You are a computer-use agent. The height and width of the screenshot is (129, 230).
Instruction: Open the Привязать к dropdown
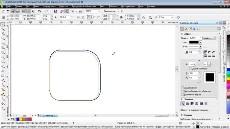pyautogui.click(x=118, y=11)
